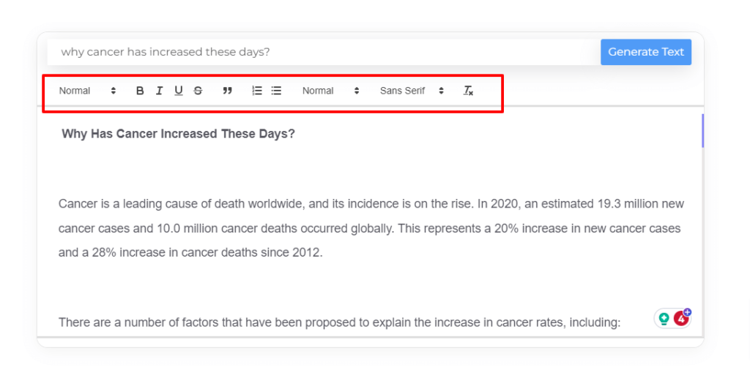Click the Generate Text button
Image resolution: width=750 pixels, height=378 pixels.
point(646,52)
